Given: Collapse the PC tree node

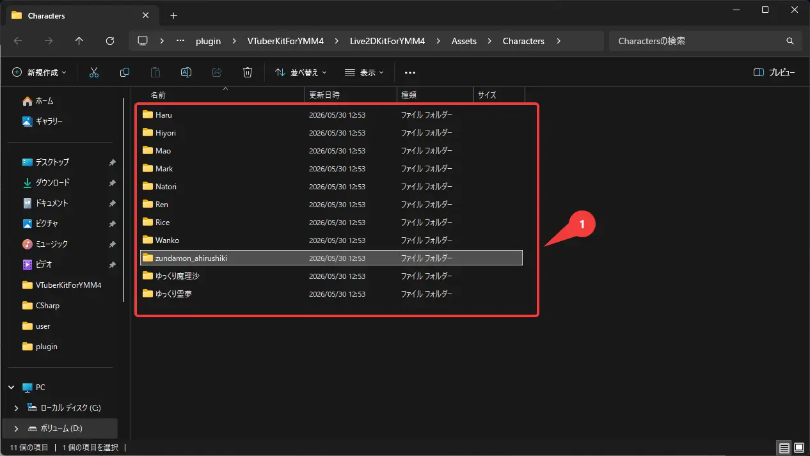Looking at the screenshot, I should 12,387.
